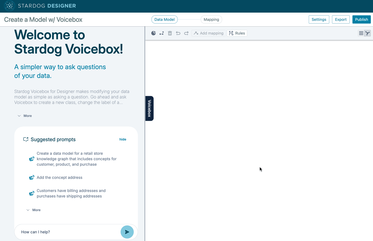The height and width of the screenshot is (241, 373).
Task: Click the undo arrow icon
Action: click(178, 33)
